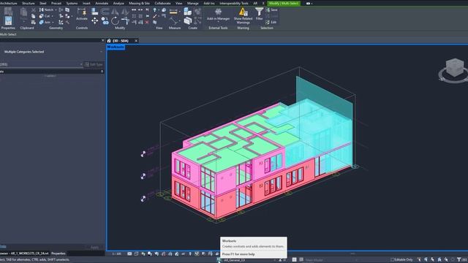Click the Apply button in Properties
This screenshot has width=468, height=263.
coord(94,247)
